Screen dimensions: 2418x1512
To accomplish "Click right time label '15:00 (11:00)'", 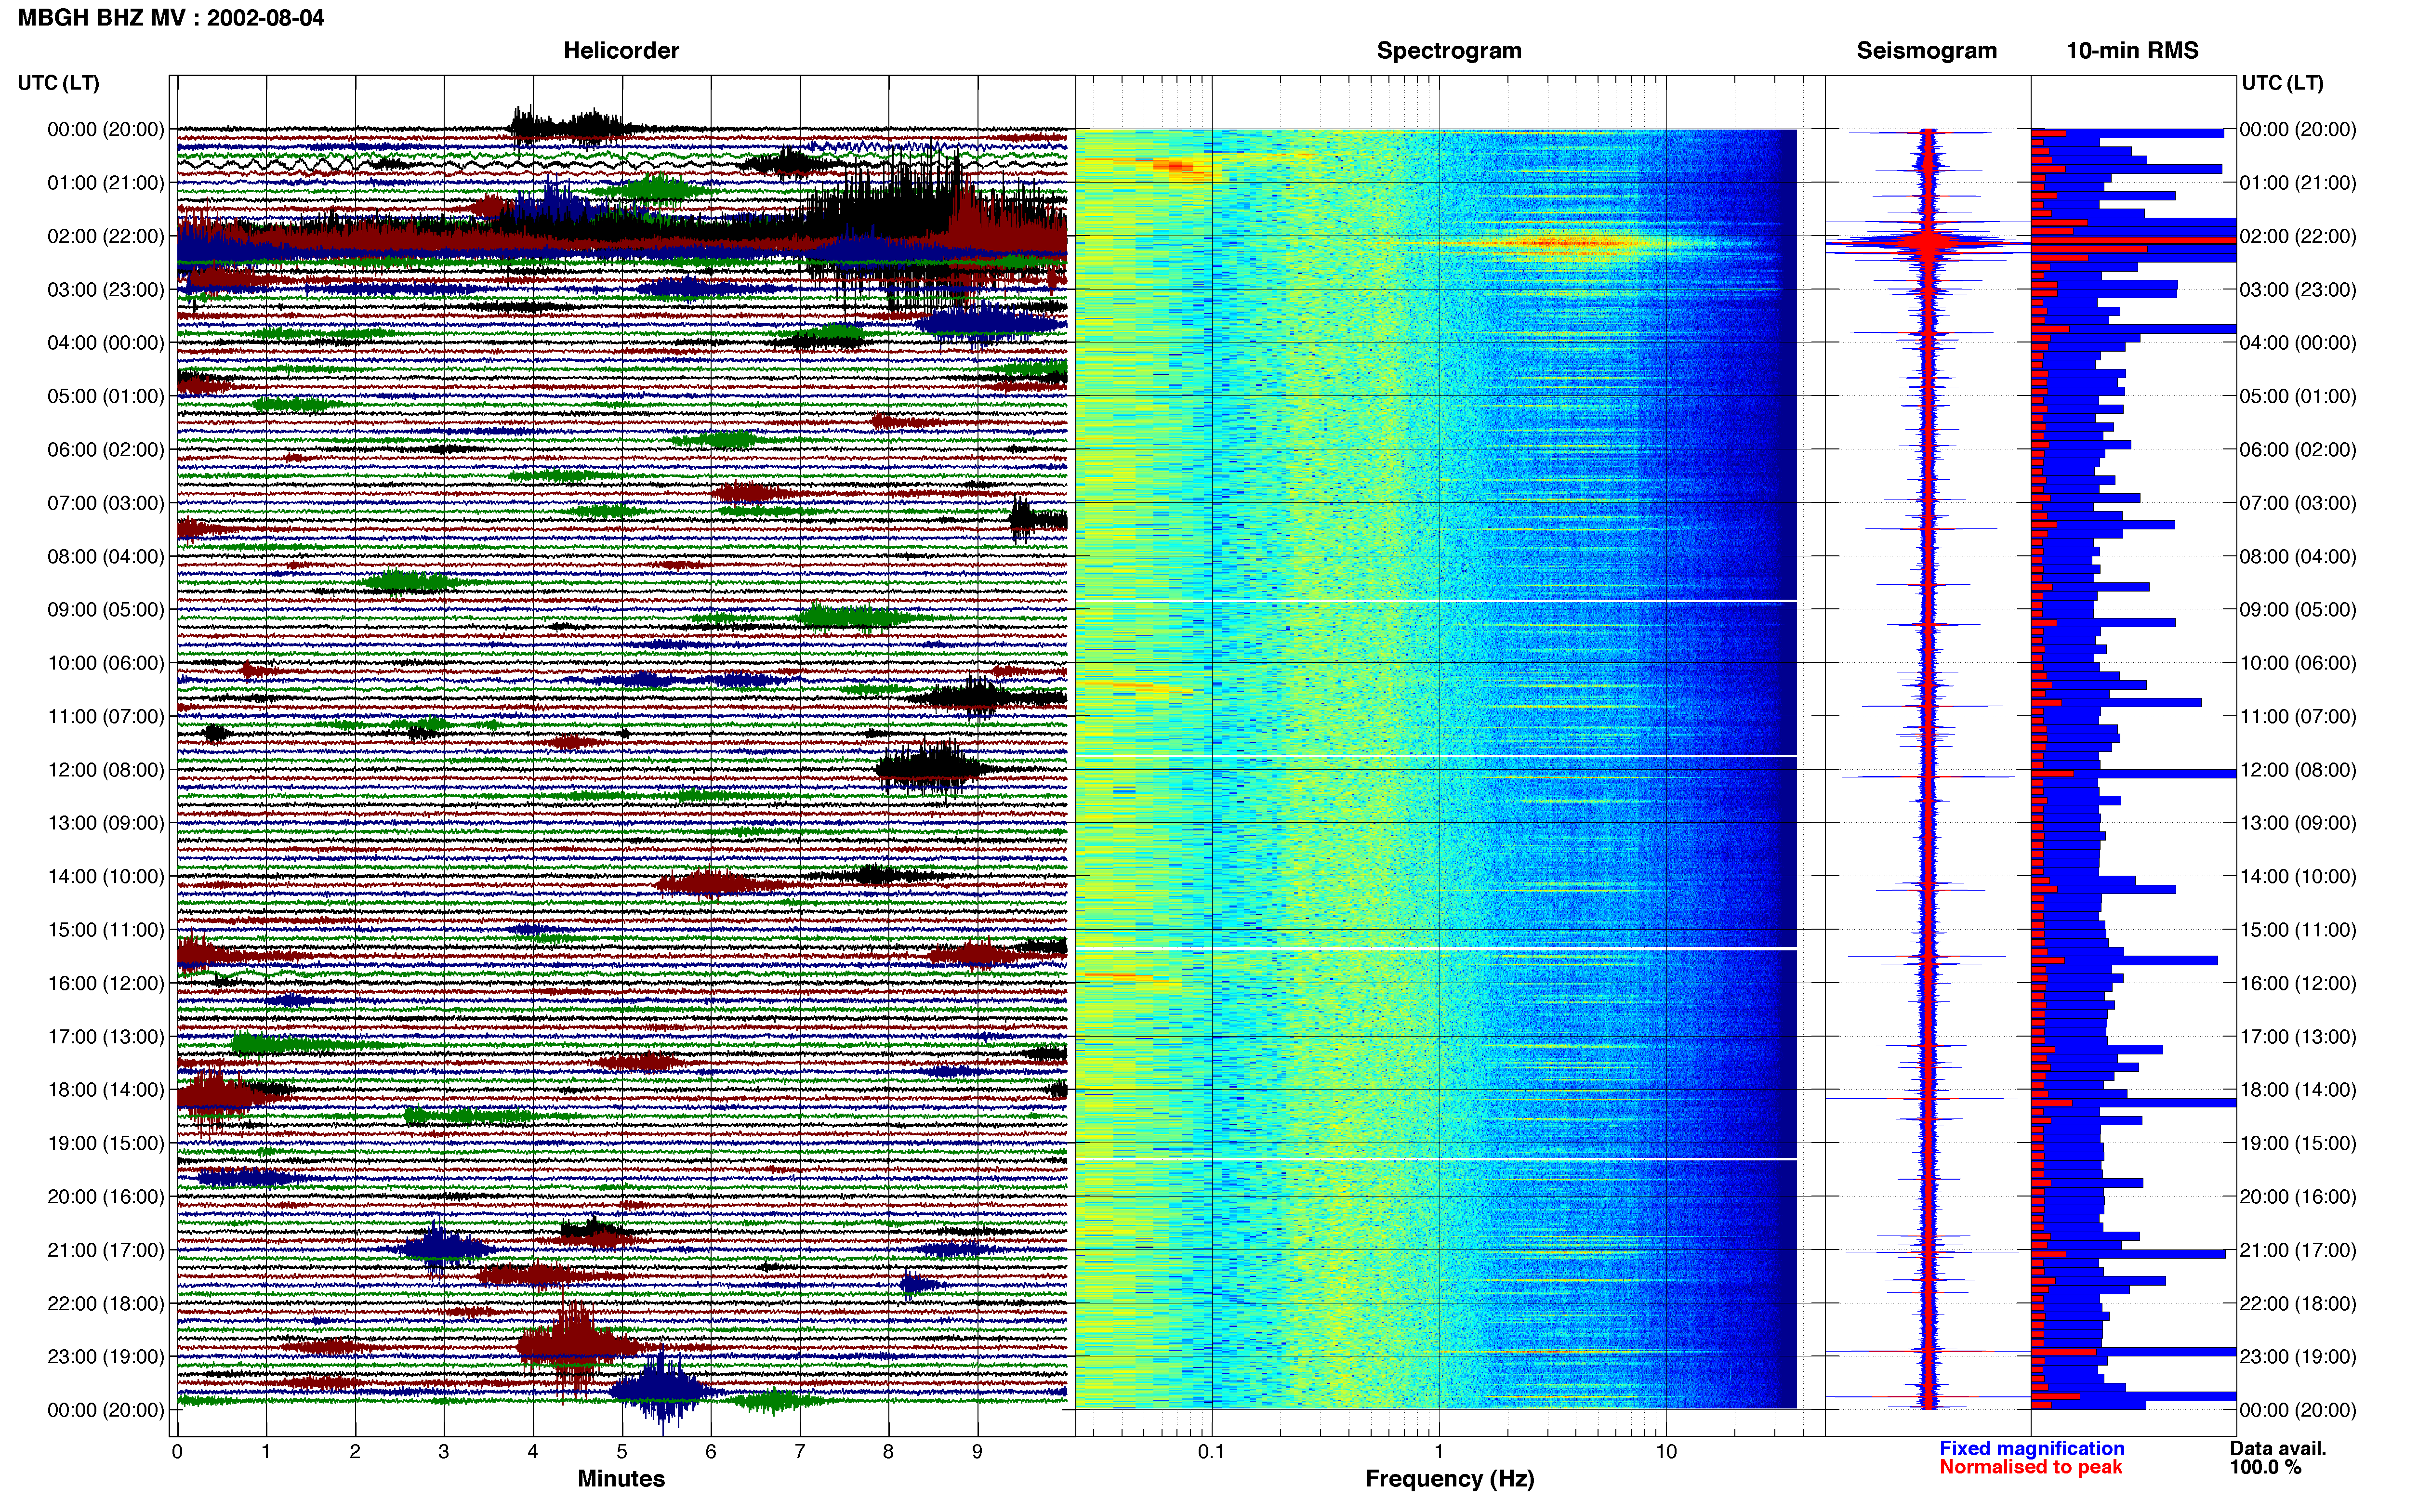I will click(2298, 930).
